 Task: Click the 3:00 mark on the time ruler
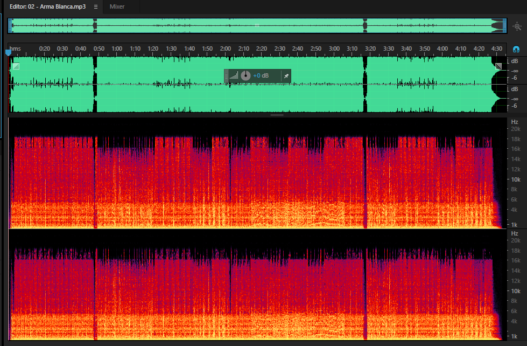334,49
